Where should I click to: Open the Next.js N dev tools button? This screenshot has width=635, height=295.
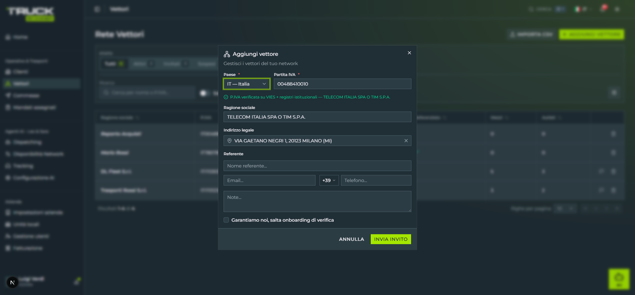pos(13,282)
